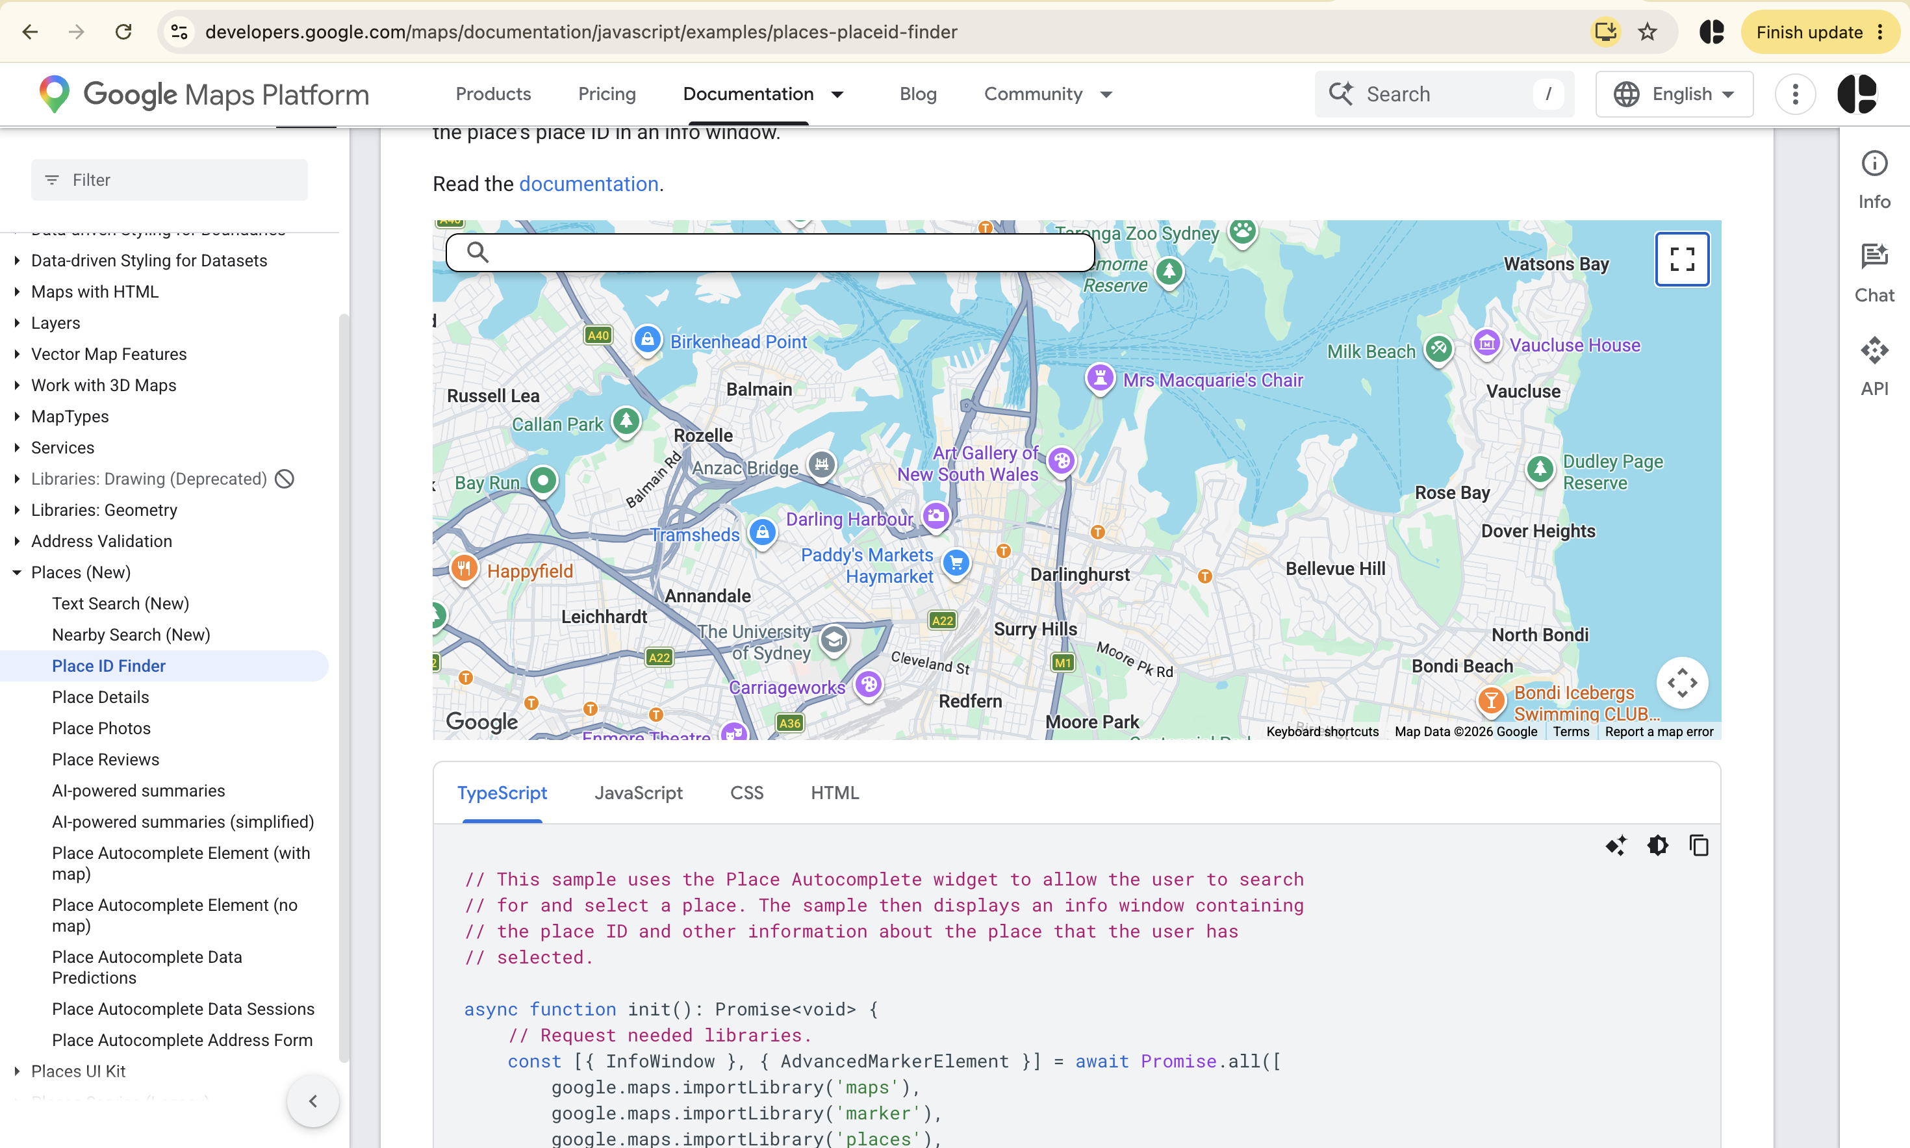This screenshot has height=1148, width=1910.
Task: Switch to the CSS code tab
Action: (746, 792)
